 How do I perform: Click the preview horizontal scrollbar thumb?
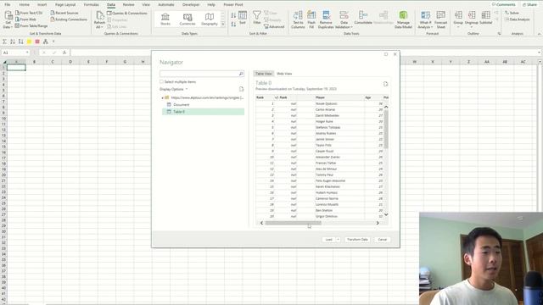pos(293,223)
